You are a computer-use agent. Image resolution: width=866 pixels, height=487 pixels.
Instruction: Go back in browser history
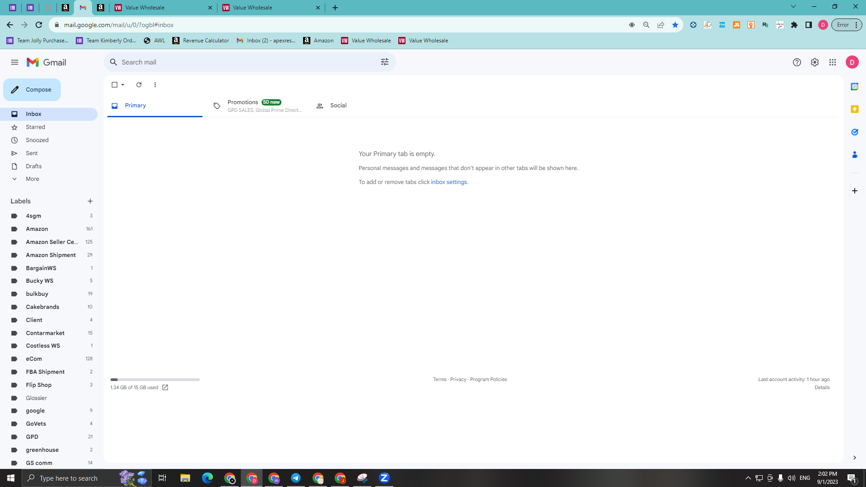click(x=10, y=25)
